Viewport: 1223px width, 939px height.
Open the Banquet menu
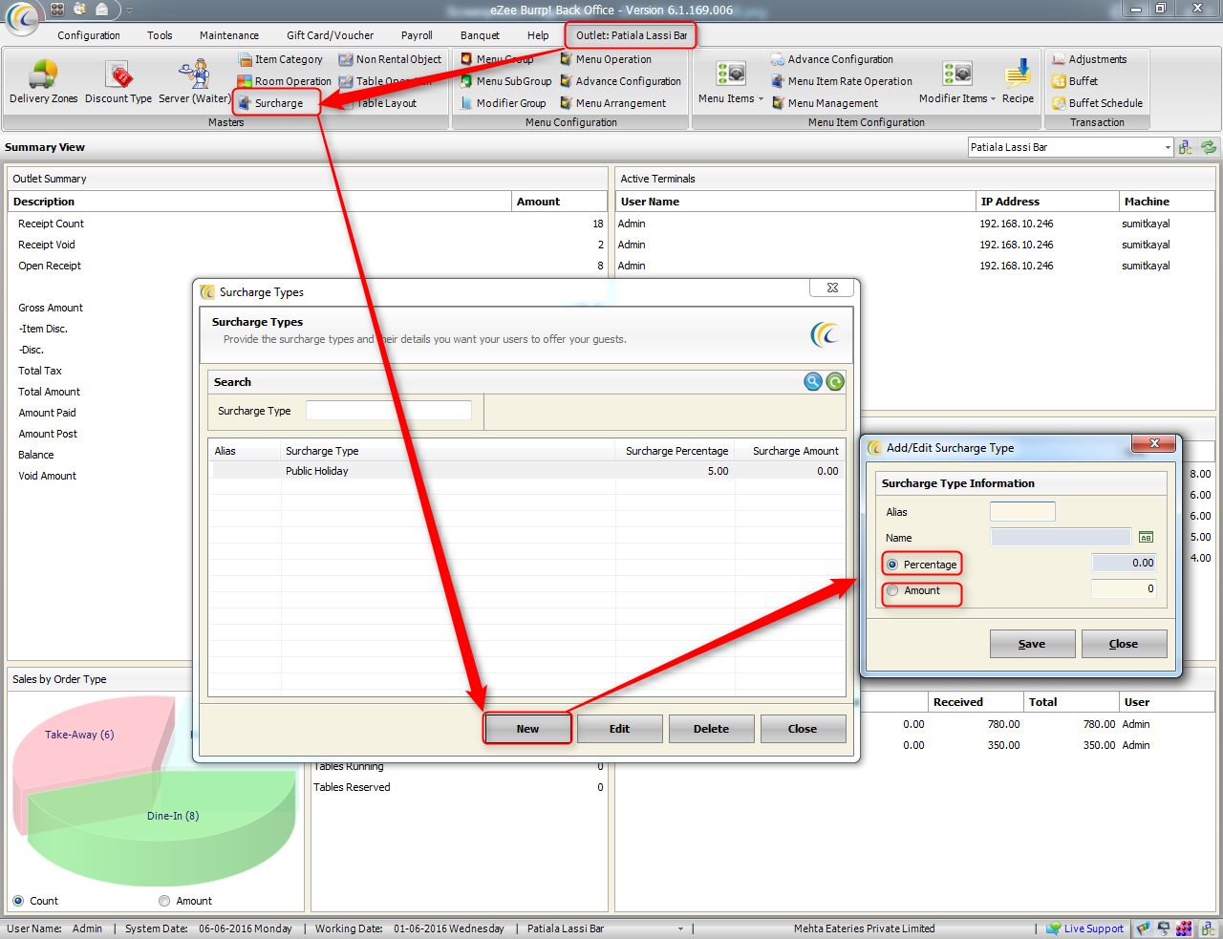tap(480, 35)
